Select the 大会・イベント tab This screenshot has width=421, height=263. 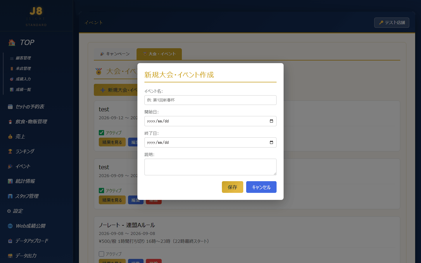coord(159,54)
